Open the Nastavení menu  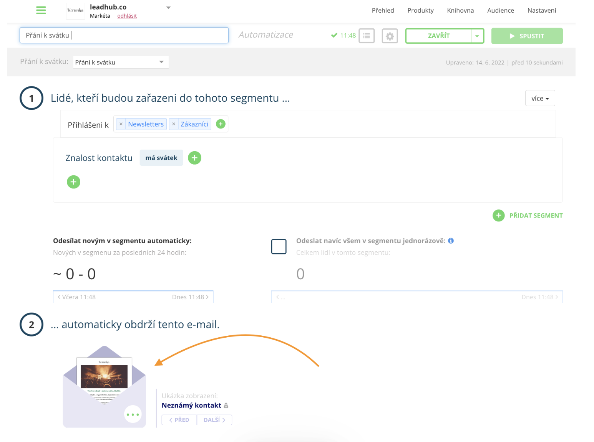point(541,10)
